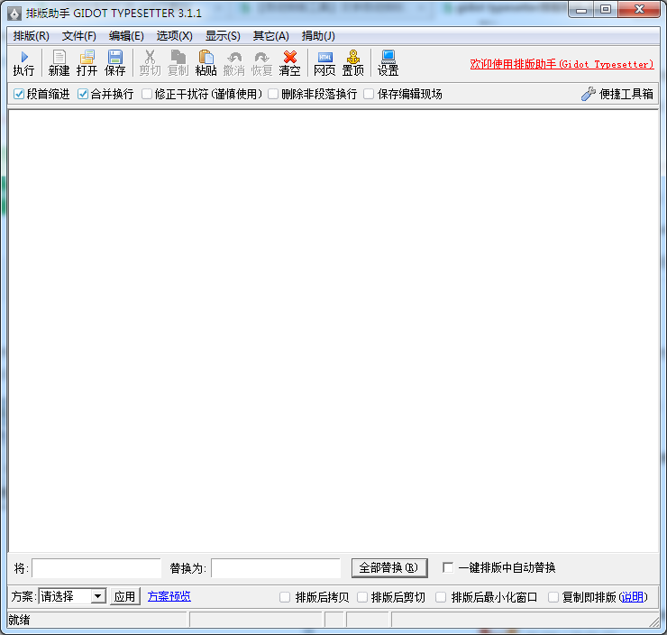667x635 pixels.
Task: Open the 捐助(J) menu
Action: tap(318, 36)
